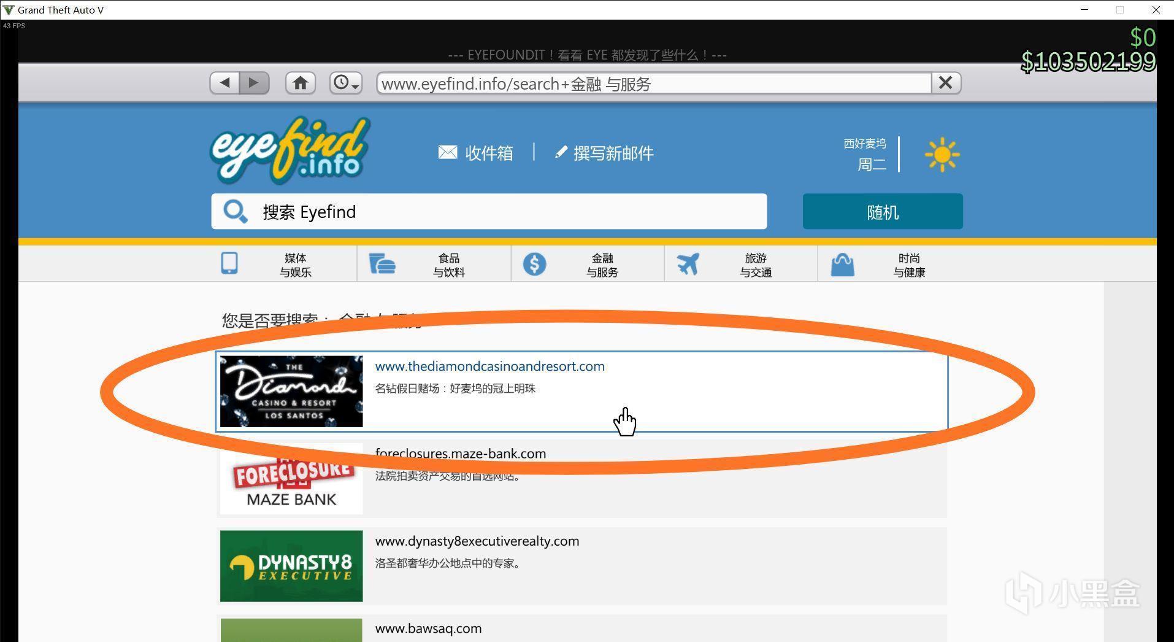Click the shopping bag icon for 时尚与健康
Screen dimensions: 1174x642
click(842, 265)
